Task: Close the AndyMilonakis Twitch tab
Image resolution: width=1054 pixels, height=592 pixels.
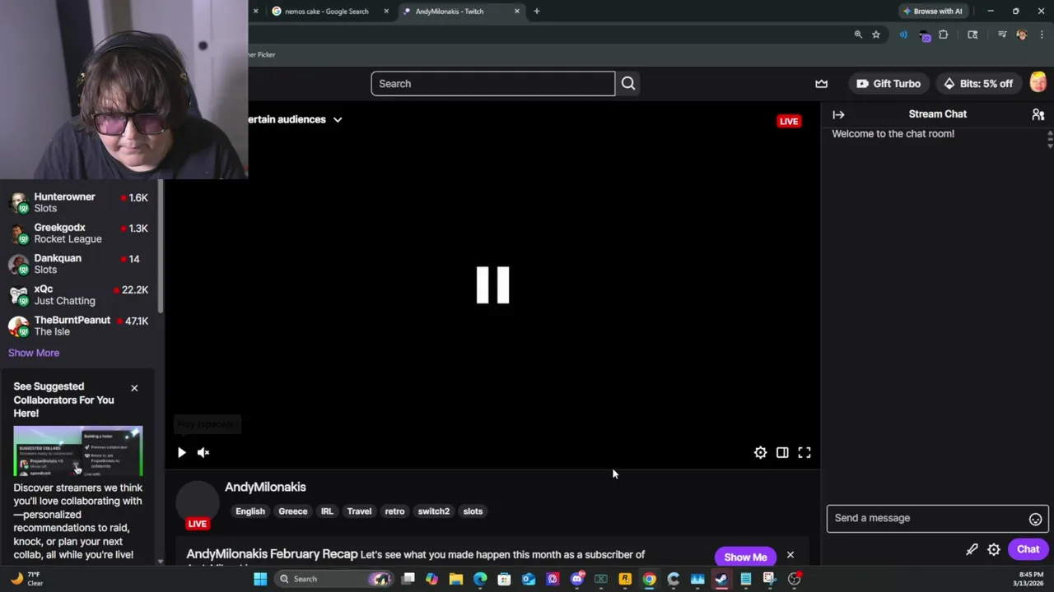Action: click(517, 12)
